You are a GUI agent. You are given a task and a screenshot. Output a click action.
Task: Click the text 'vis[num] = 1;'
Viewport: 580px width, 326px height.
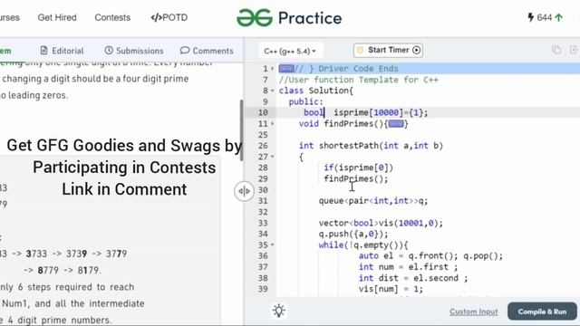[391, 289]
